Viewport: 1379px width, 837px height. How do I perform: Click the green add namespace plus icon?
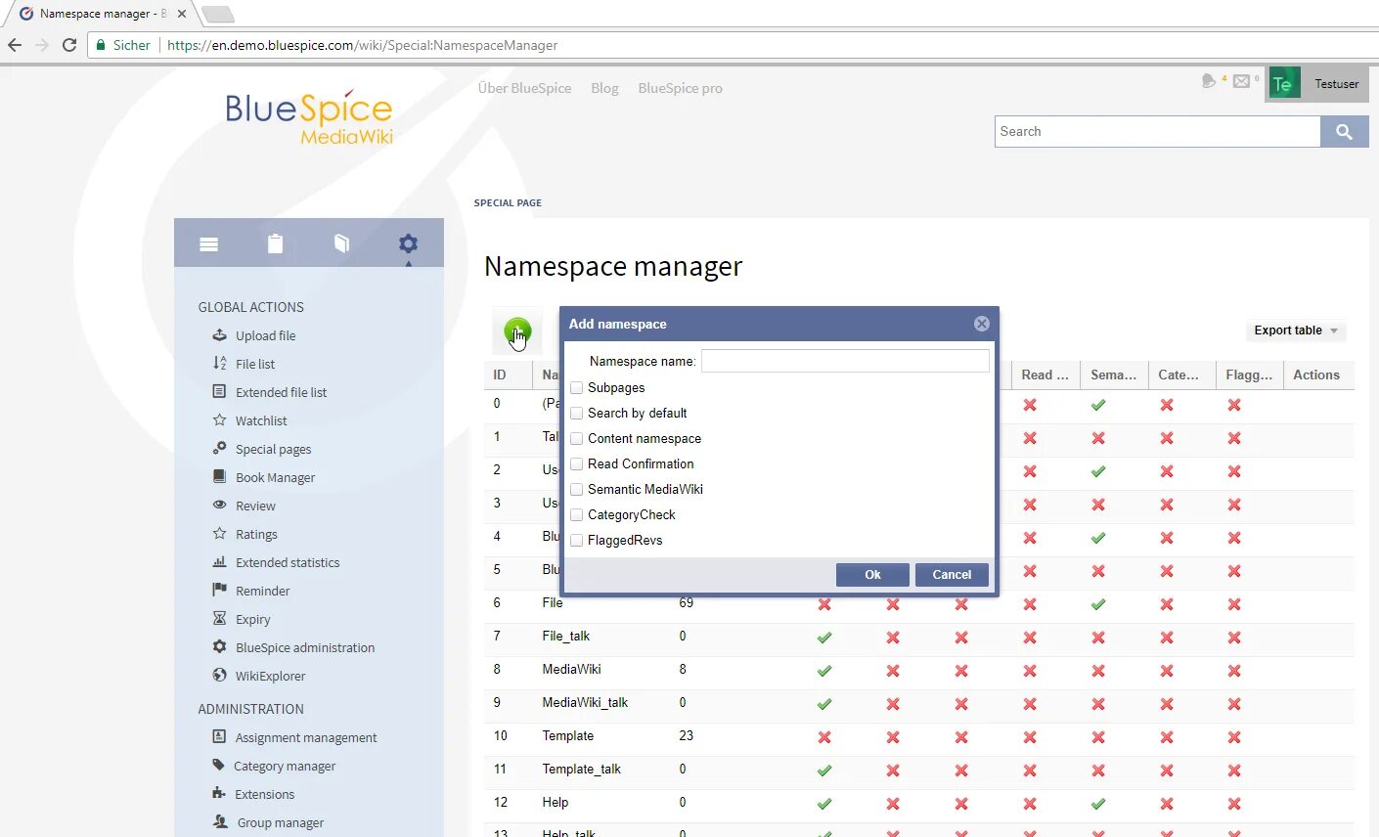click(x=517, y=331)
